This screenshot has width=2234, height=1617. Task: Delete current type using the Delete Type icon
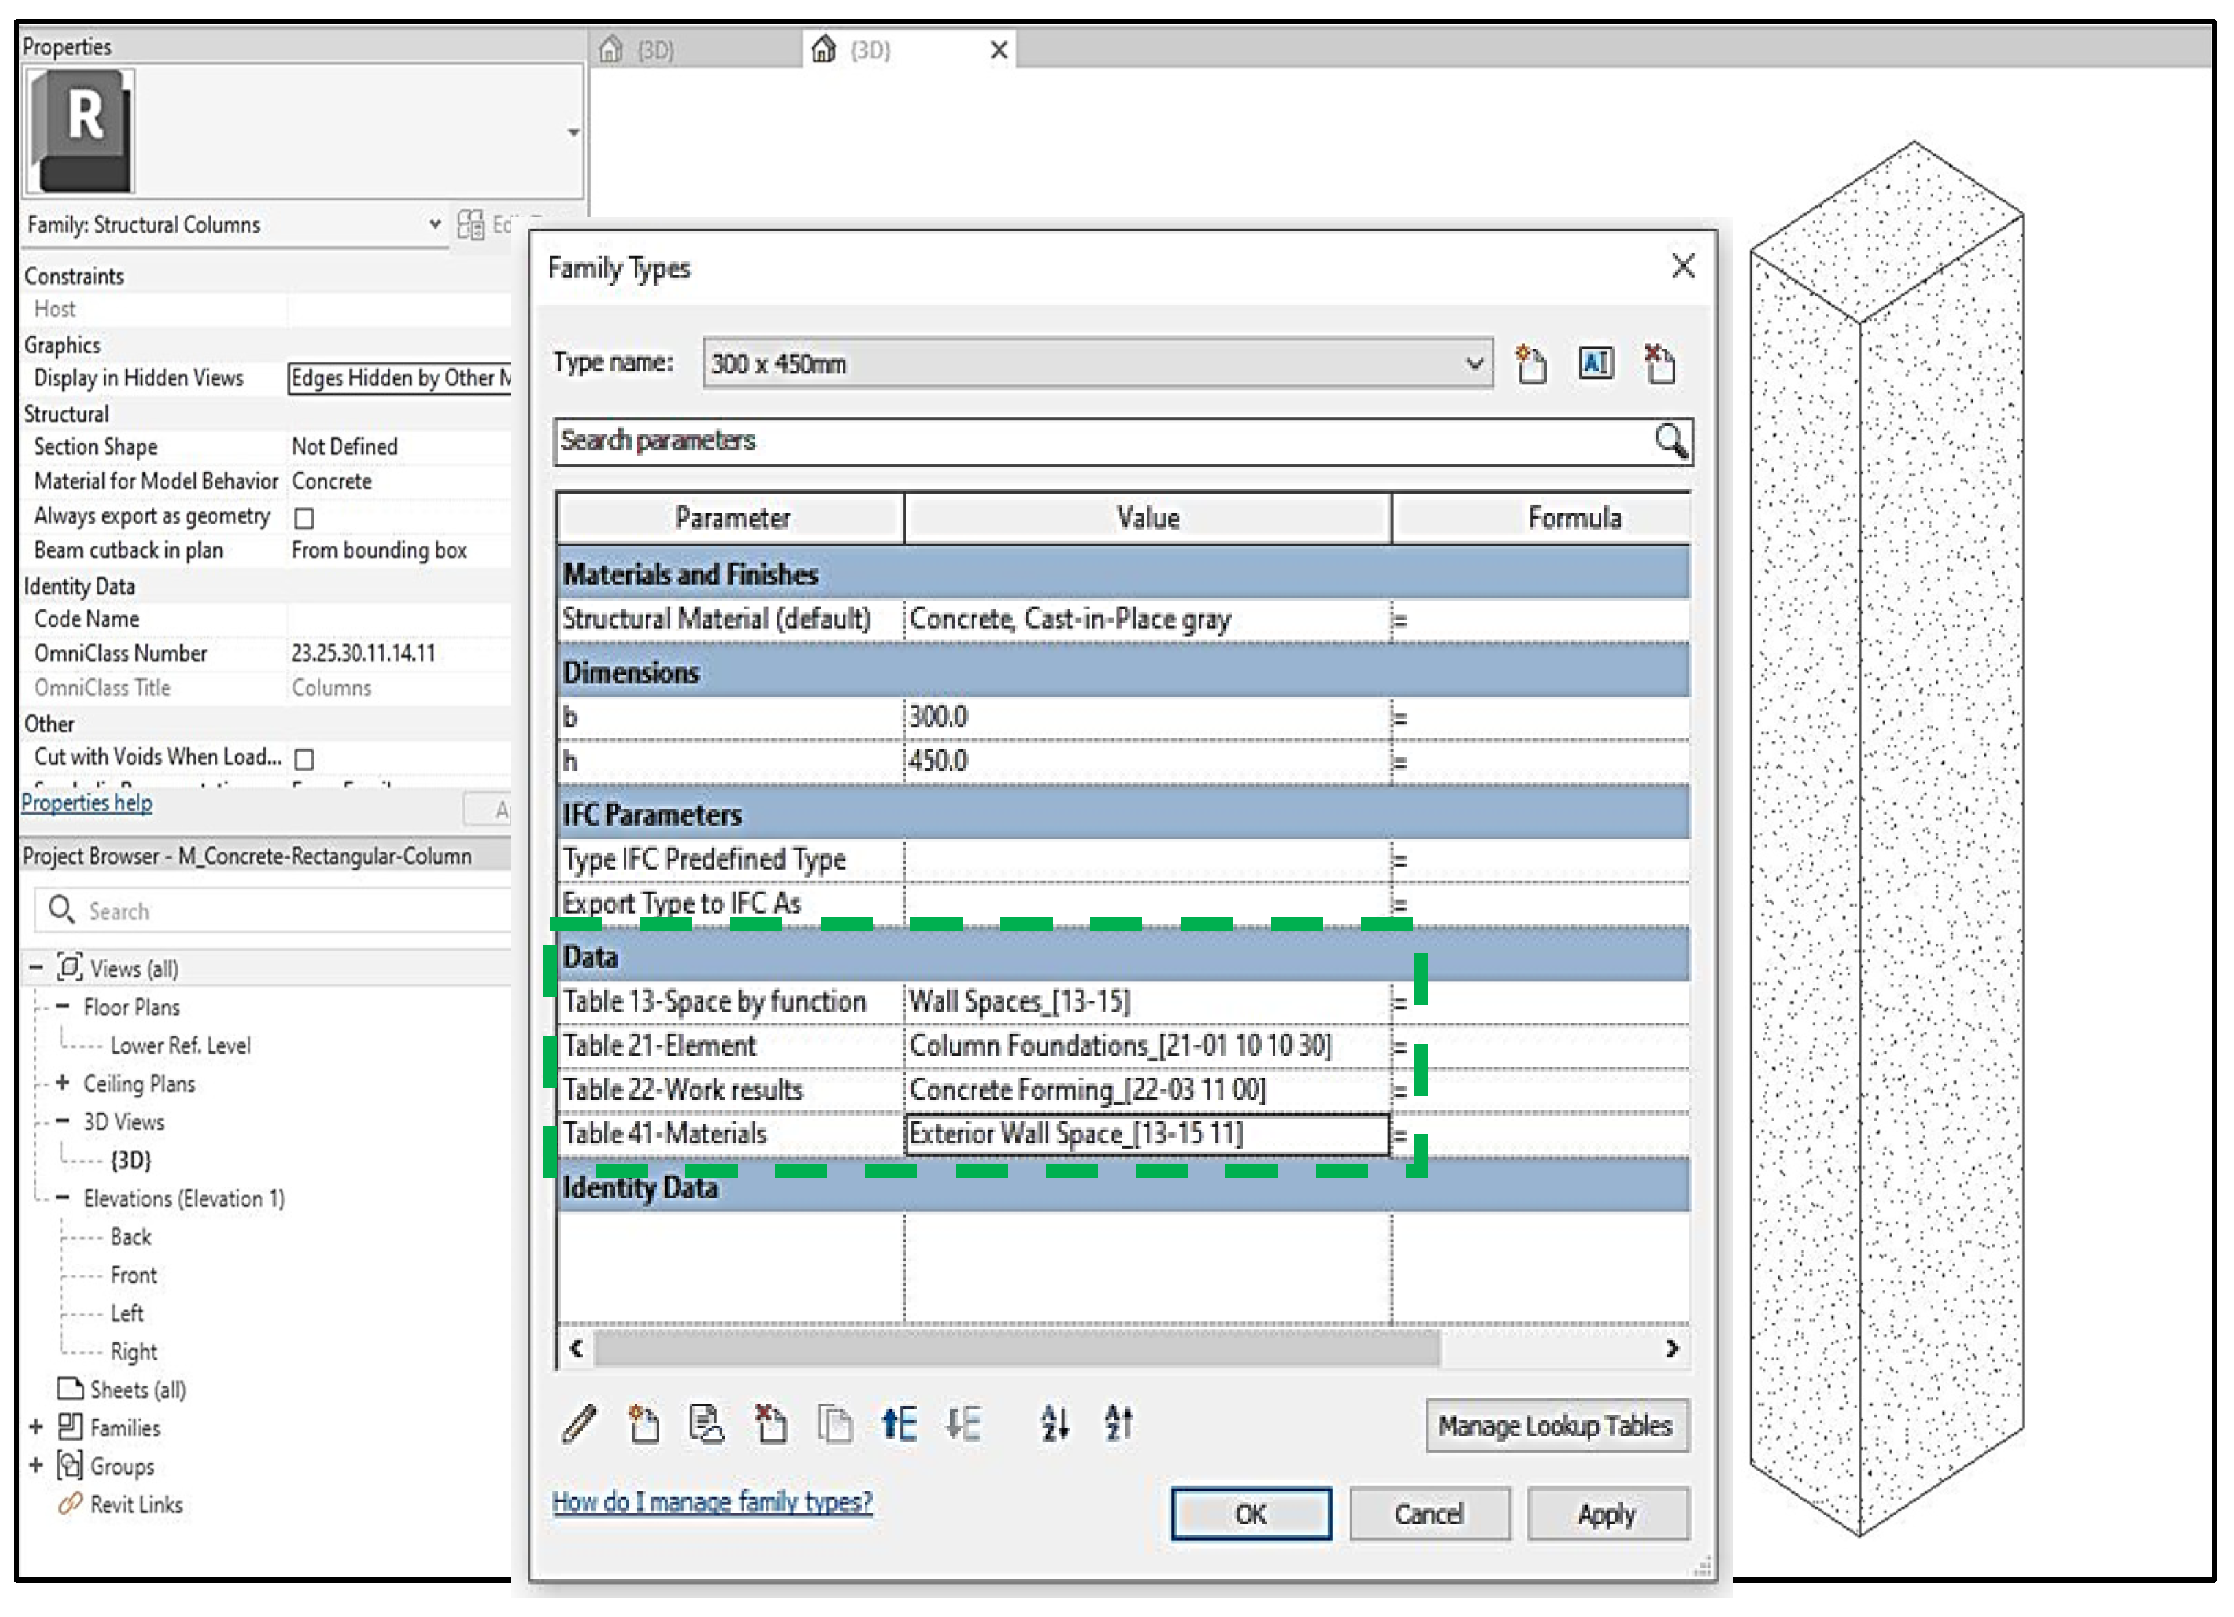(1660, 364)
